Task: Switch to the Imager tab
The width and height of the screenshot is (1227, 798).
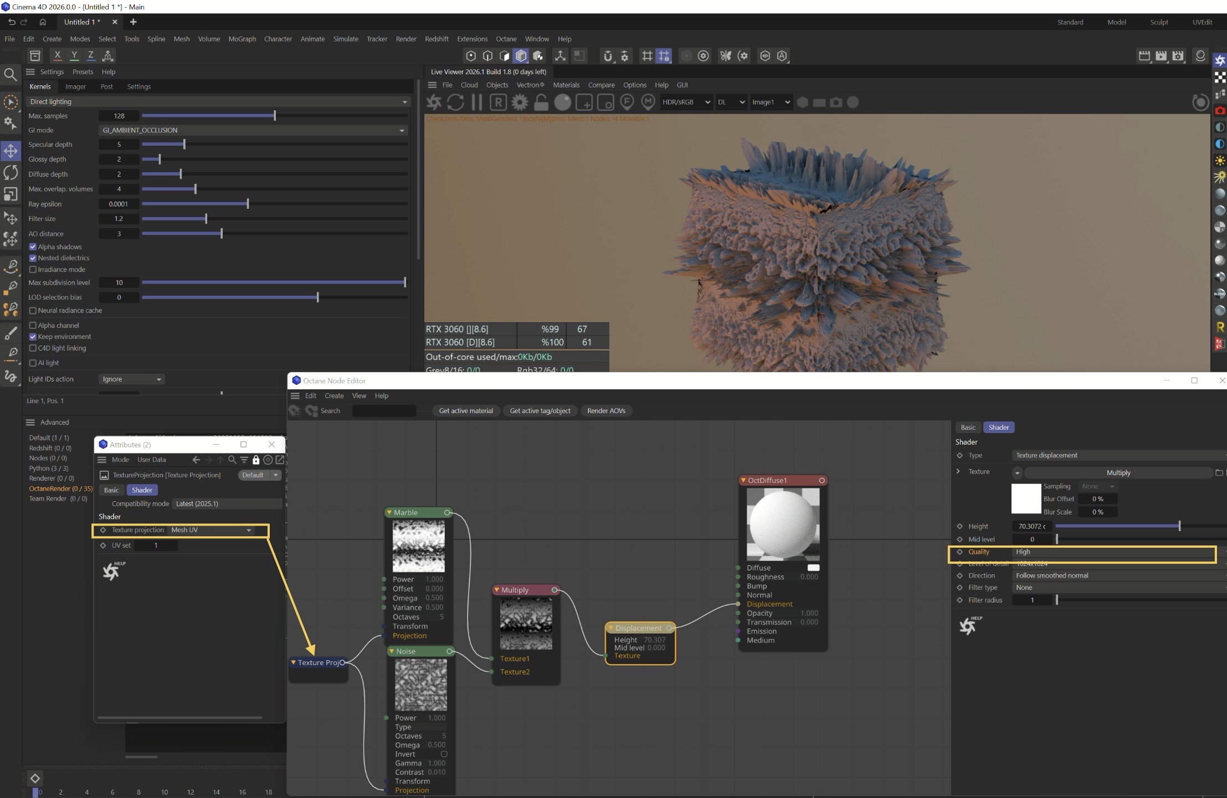Action: tap(75, 86)
